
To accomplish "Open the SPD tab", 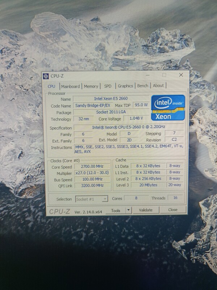I will pos(108,86).
